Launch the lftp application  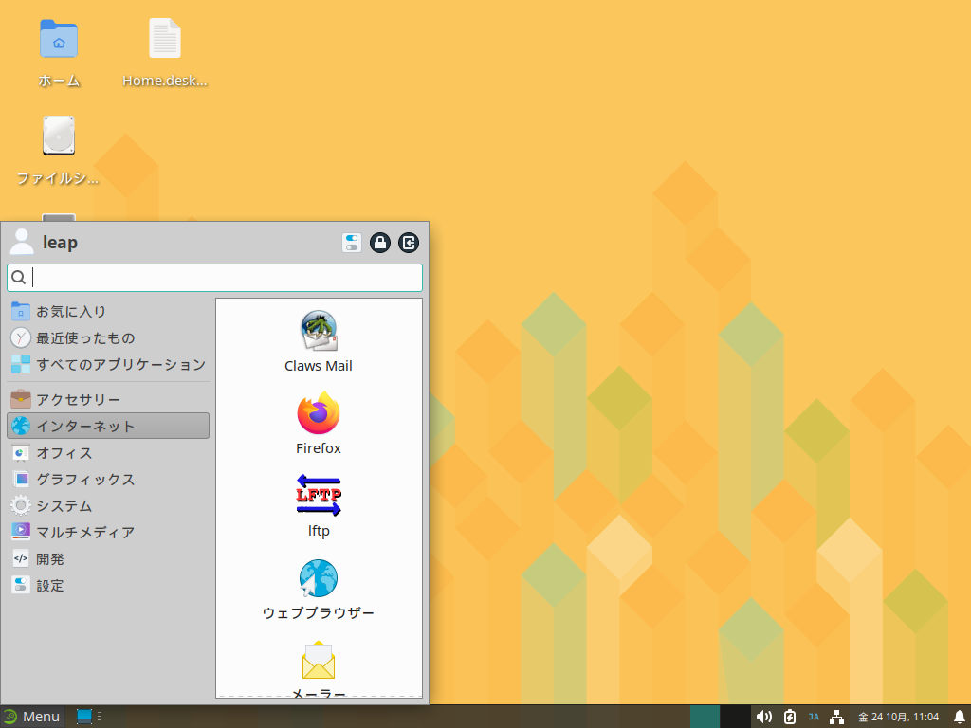tap(319, 504)
